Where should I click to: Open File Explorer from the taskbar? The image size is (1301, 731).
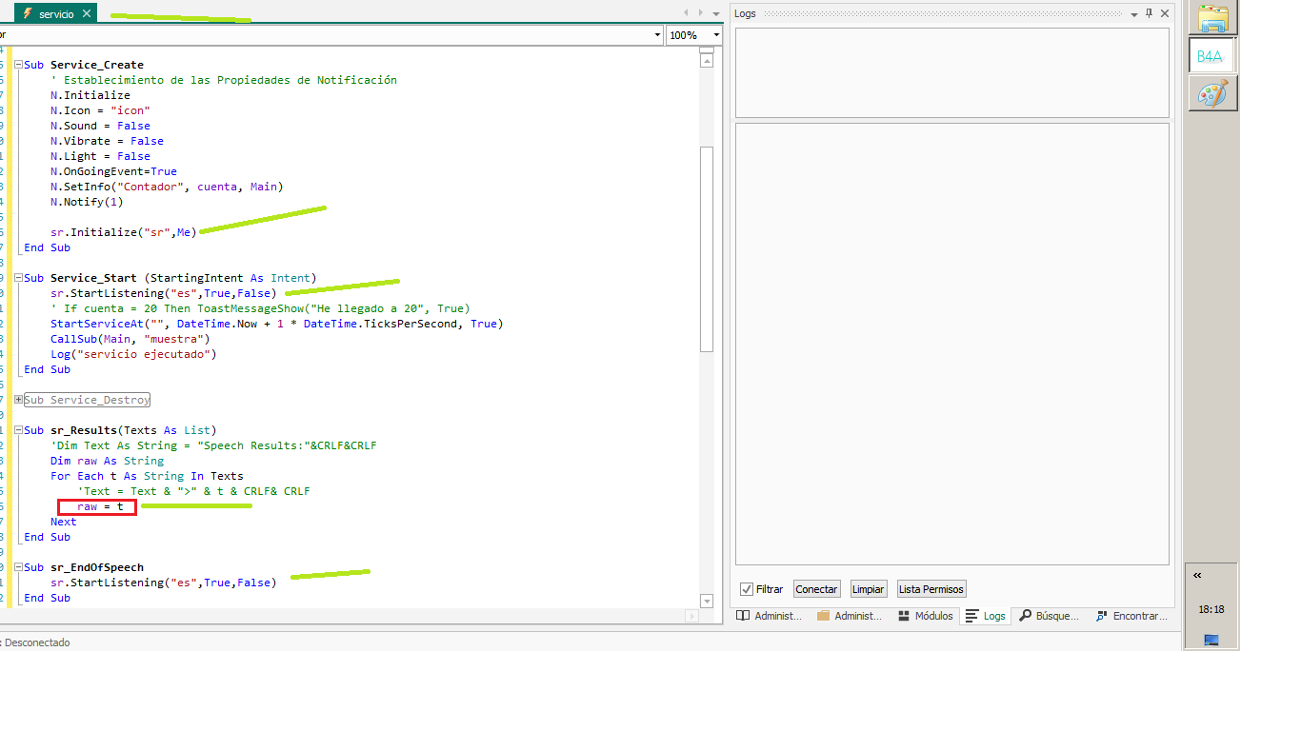(1213, 18)
